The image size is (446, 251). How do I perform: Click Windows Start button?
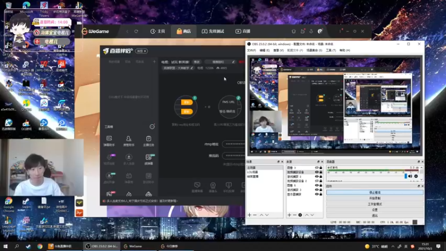click(5, 247)
